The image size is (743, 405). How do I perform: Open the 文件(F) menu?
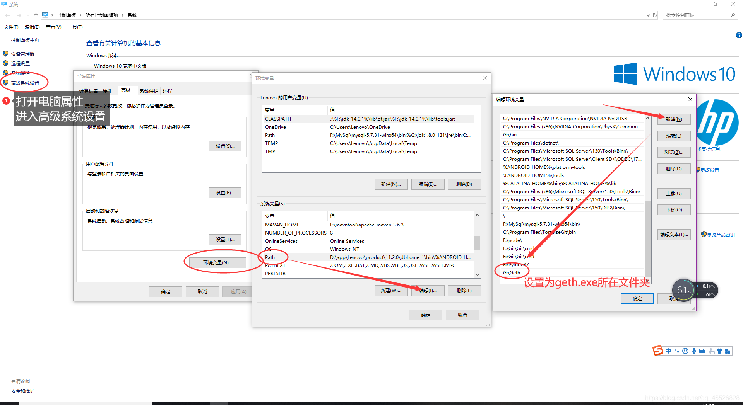click(x=11, y=27)
